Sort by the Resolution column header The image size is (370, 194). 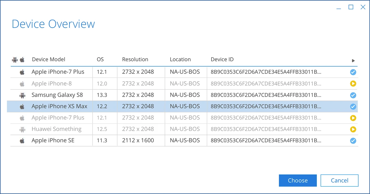click(135, 59)
